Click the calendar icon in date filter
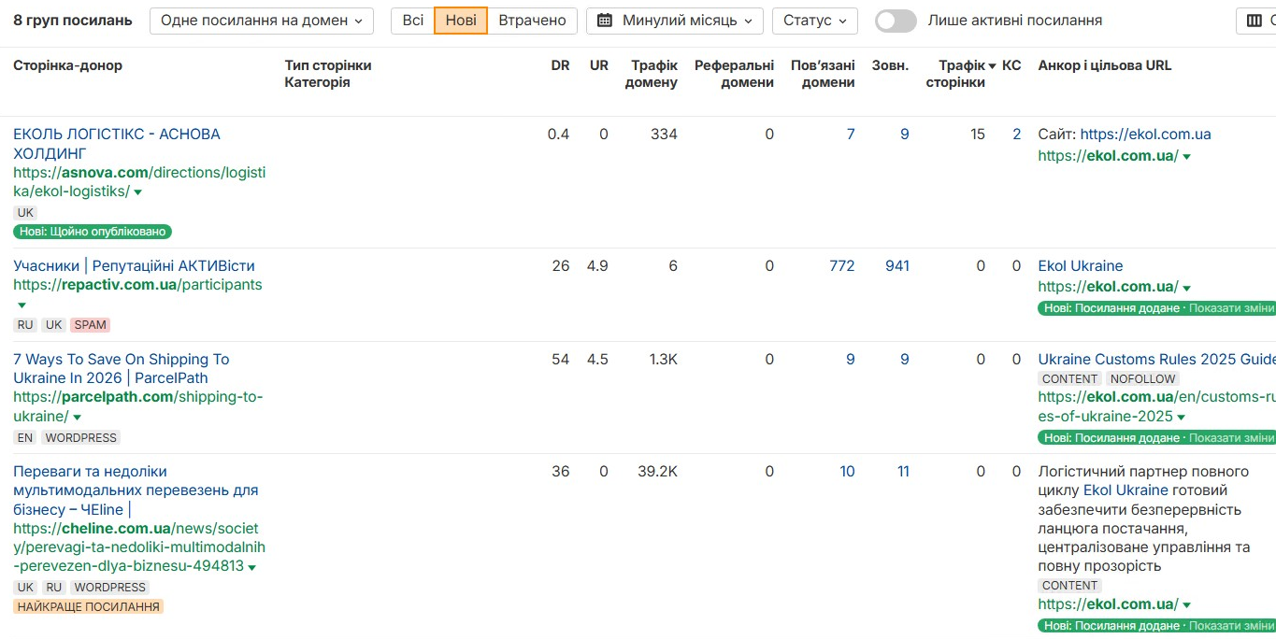This screenshot has width=1276, height=639. pos(605,21)
